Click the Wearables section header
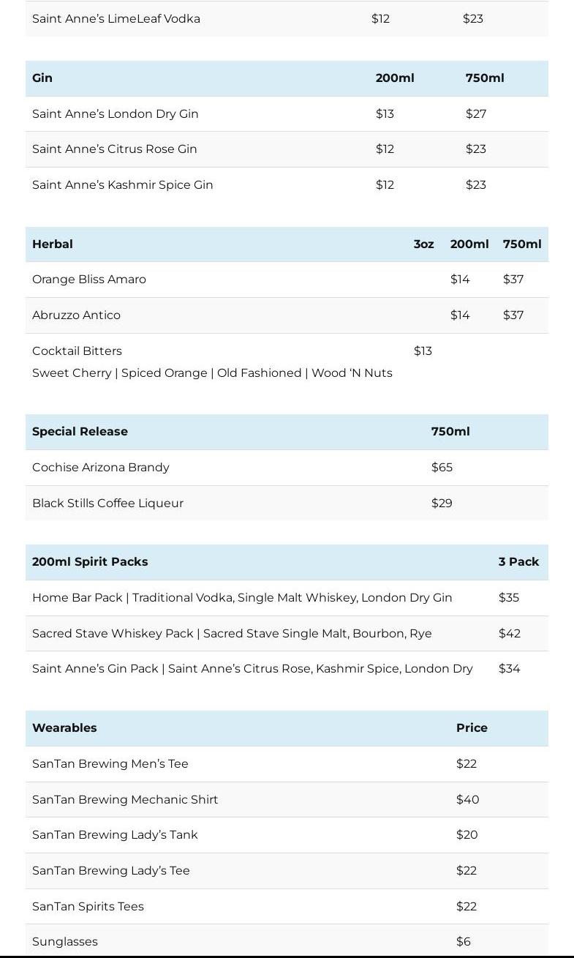574x958 pixels. (64, 728)
